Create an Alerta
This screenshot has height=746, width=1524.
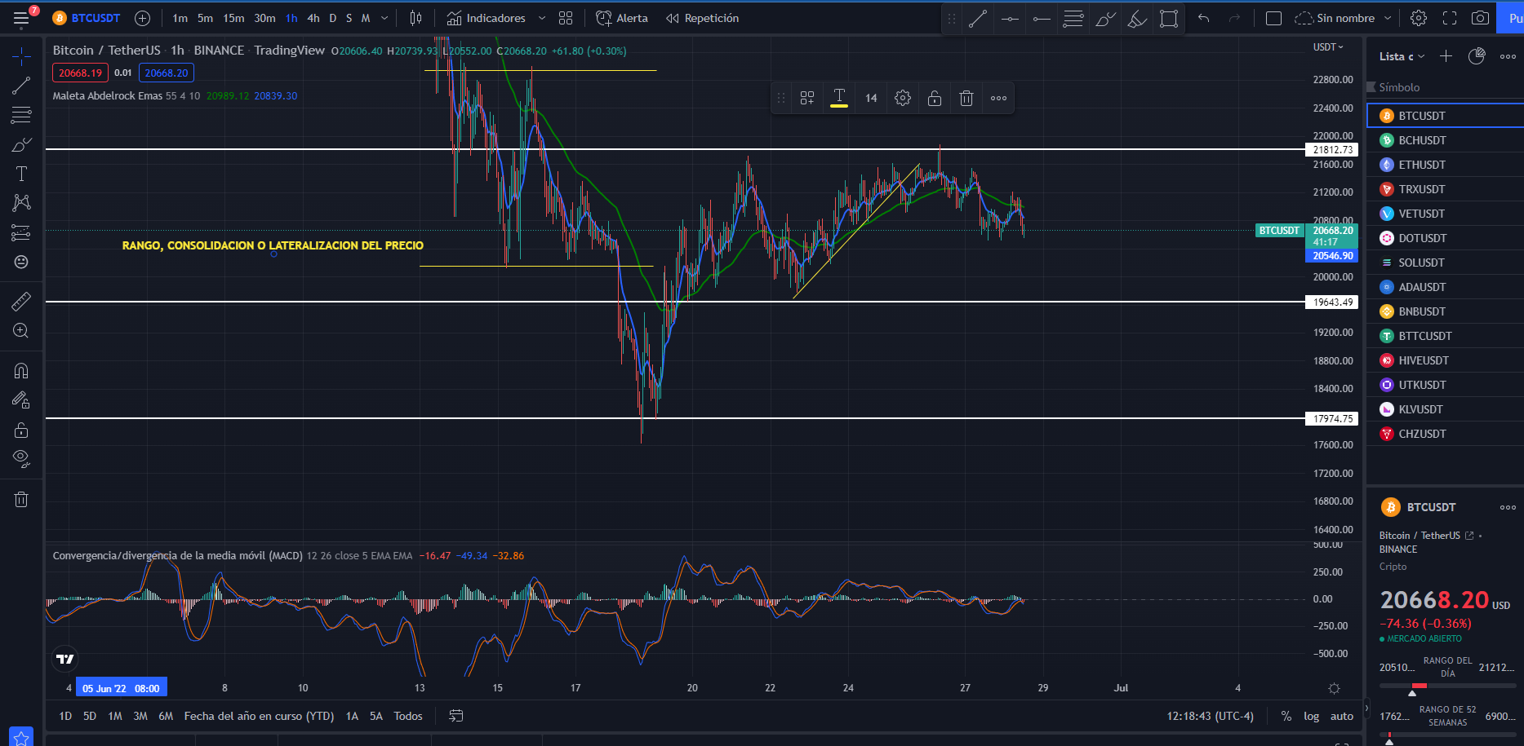coord(622,18)
